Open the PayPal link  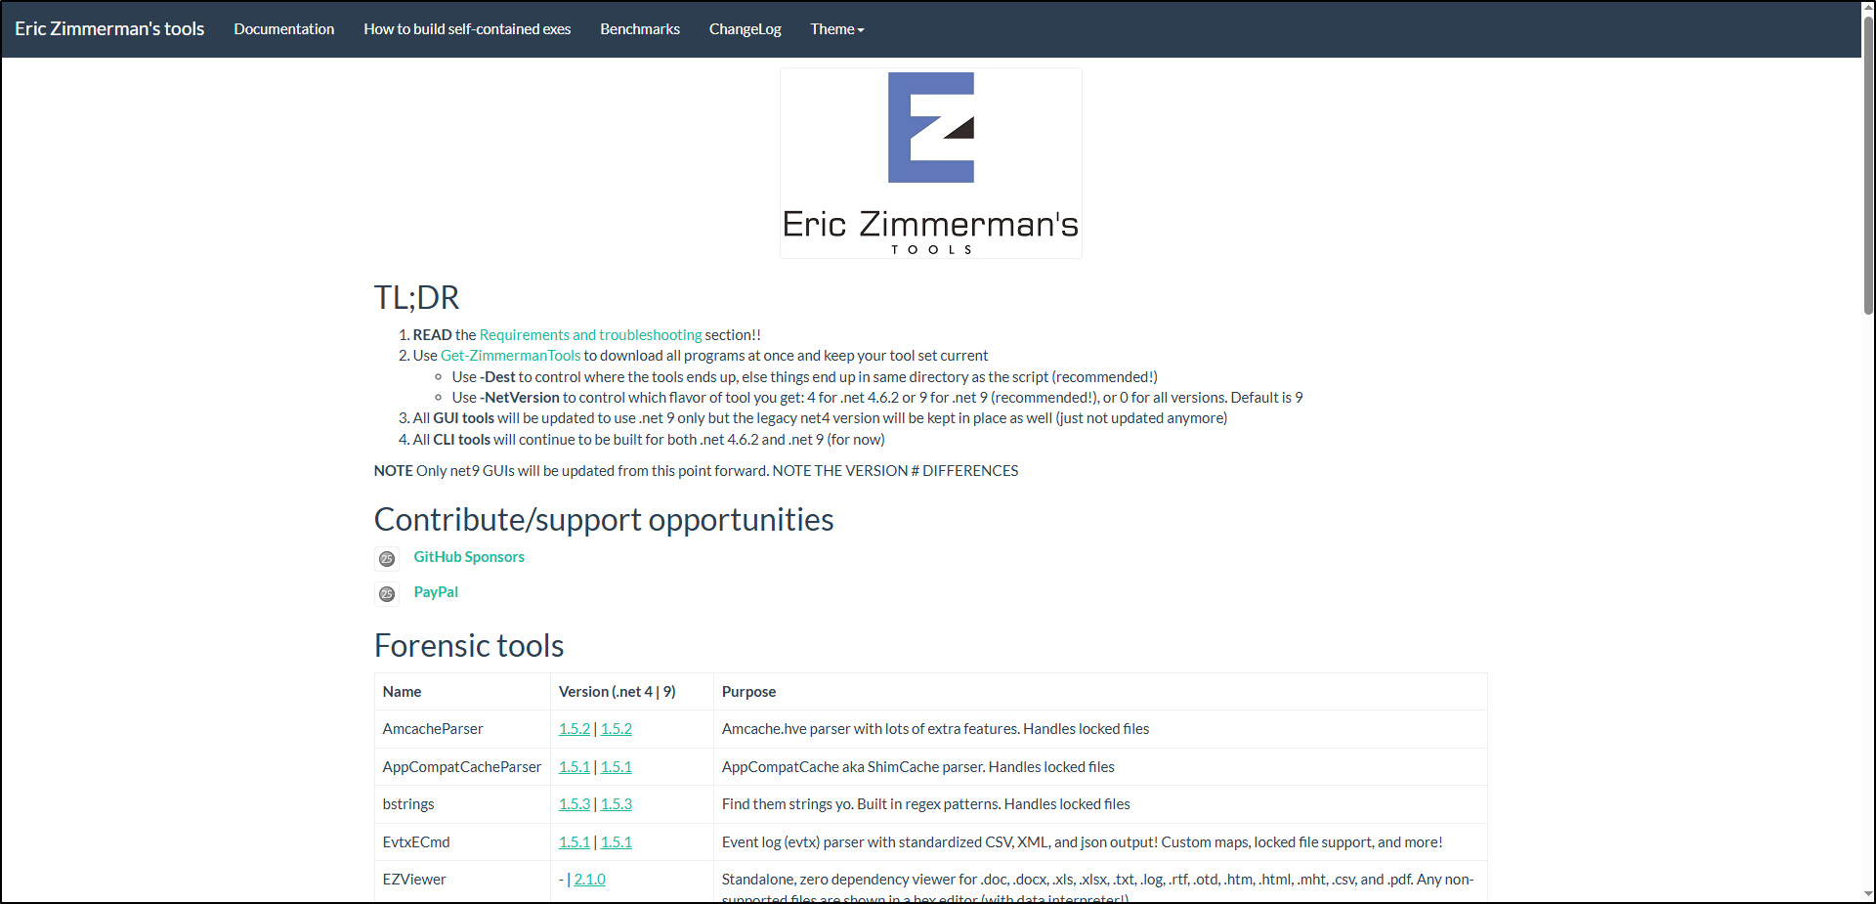pos(436,592)
